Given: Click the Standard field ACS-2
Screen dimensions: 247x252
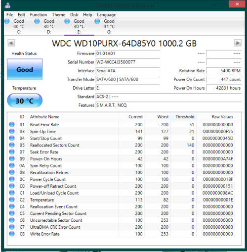Looking at the screenshot, I should tap(168, 97).
